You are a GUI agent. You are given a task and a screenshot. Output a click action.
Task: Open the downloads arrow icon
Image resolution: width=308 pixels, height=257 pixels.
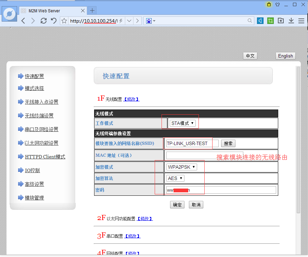[291, 21]
